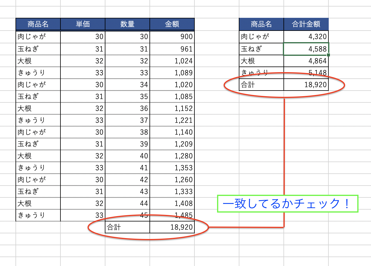Select the amount 1,085

pyautogui.click(x=172, y=96)
